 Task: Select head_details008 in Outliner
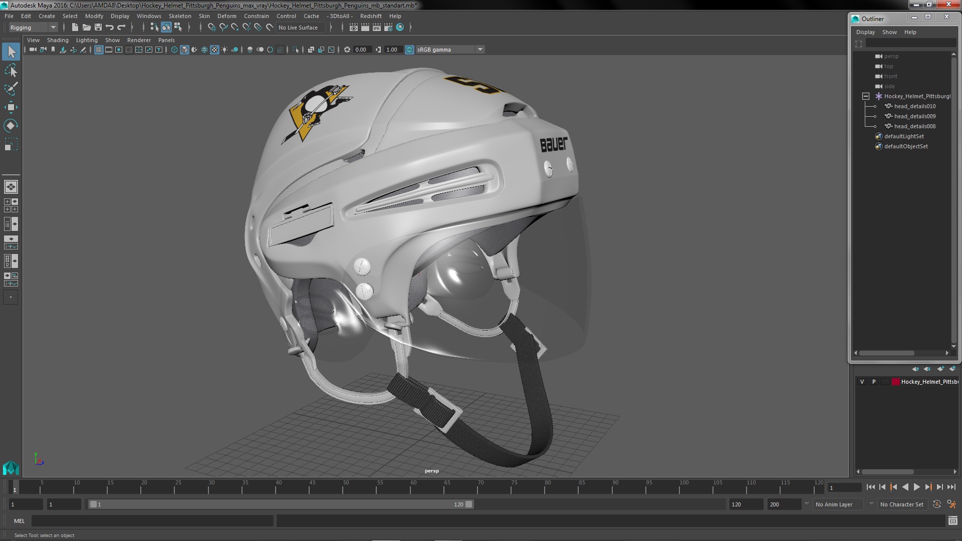click(x=914, y=126)
